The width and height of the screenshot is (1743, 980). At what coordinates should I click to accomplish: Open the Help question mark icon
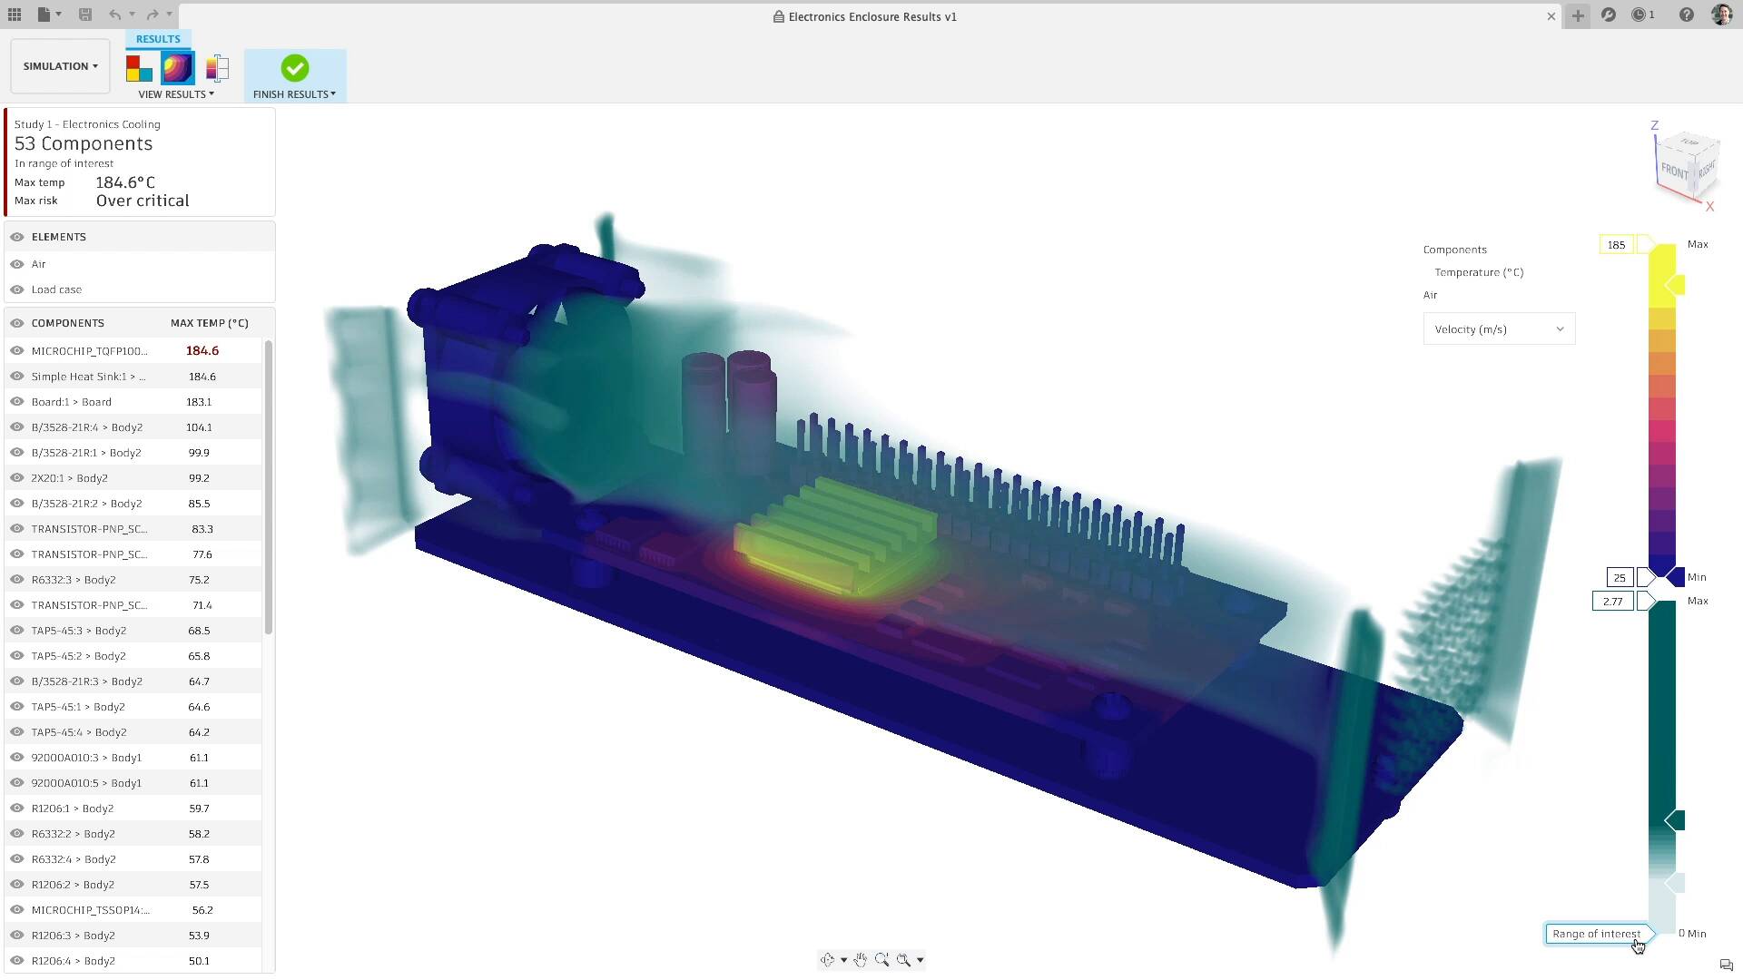pyautogui.click(x=1687, y=15)
